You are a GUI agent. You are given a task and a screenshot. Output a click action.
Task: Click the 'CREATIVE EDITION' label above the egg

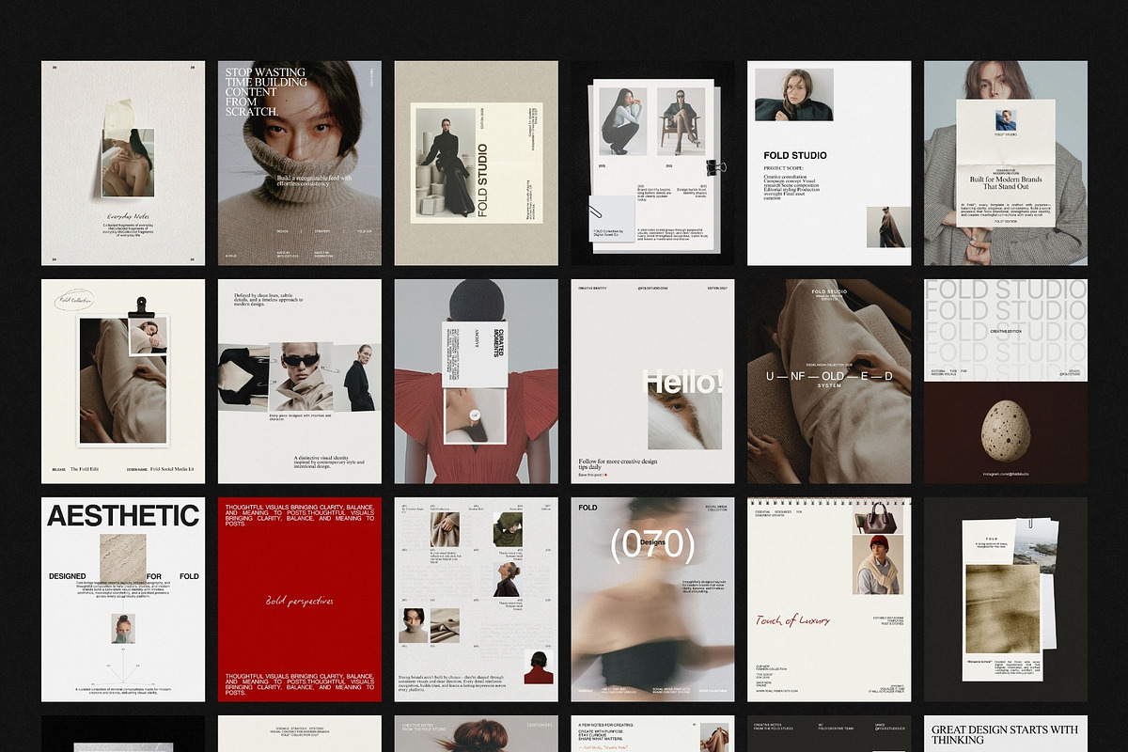(1006, 332)
